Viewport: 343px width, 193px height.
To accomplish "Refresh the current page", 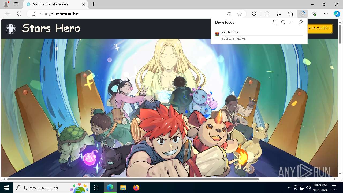I will (x=19, y=14).
